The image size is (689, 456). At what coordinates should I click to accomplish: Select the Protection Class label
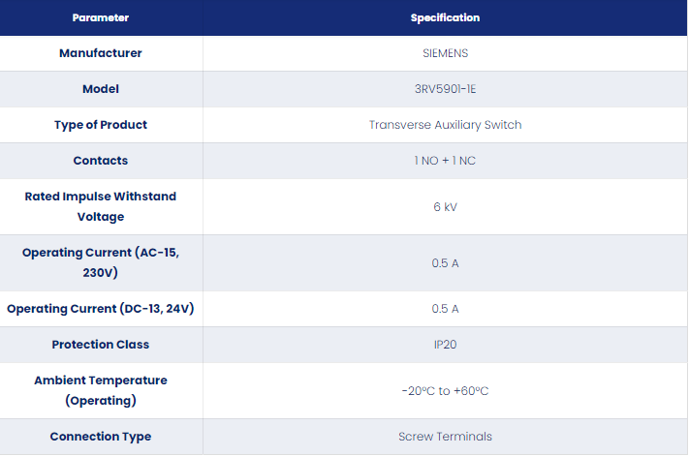101,345
